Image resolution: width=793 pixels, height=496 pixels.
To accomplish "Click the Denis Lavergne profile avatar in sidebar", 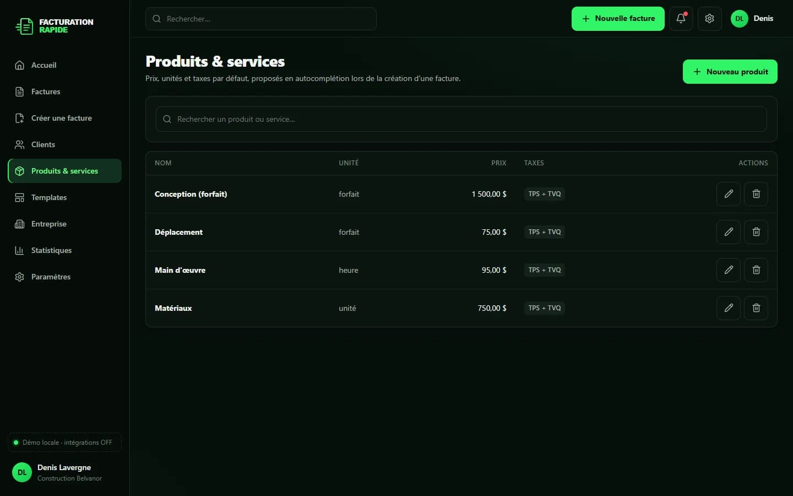I will tap(22, 472).
